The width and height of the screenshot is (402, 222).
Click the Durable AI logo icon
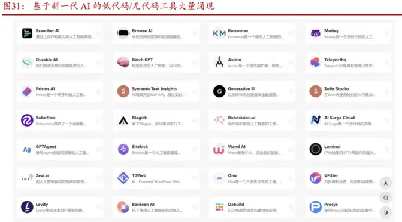27,62
